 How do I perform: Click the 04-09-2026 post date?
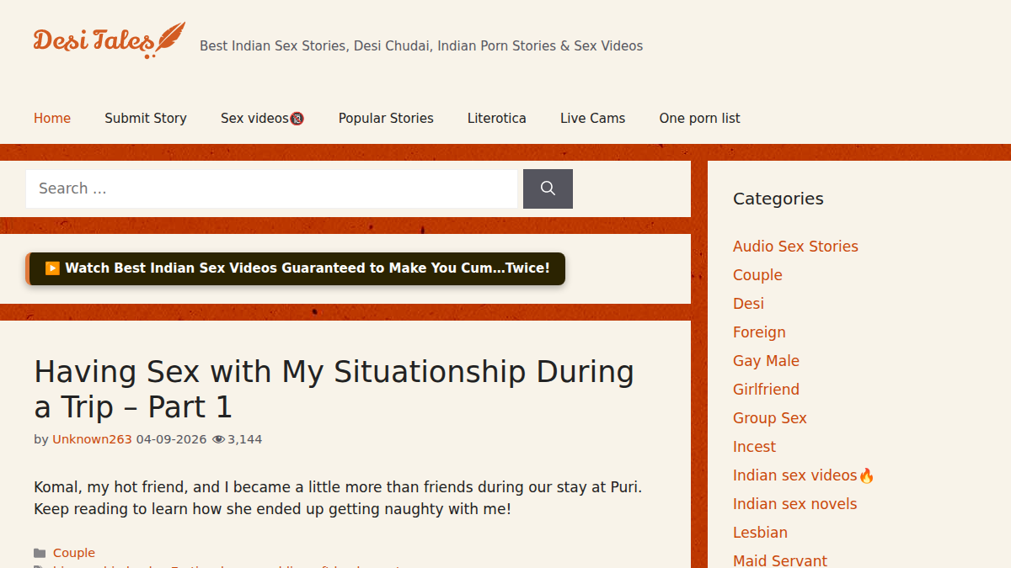(x=171, y=439)
